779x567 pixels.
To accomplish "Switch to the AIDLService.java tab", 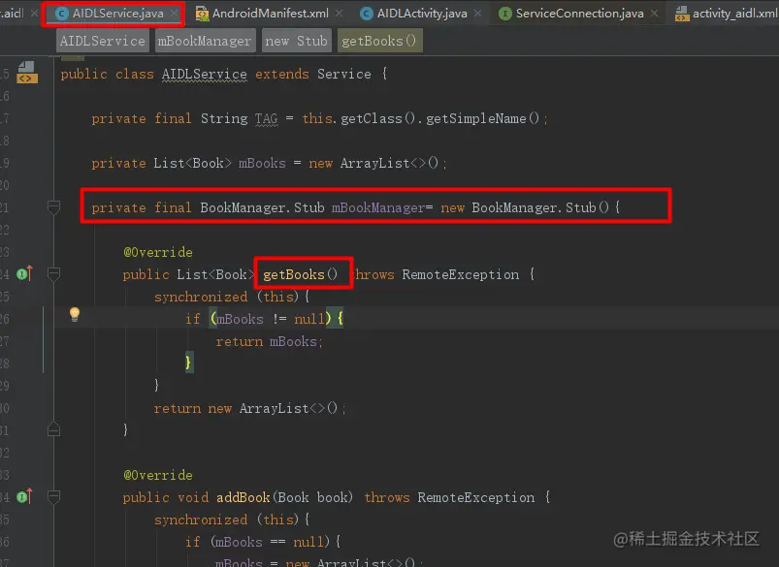I will 113,14.
